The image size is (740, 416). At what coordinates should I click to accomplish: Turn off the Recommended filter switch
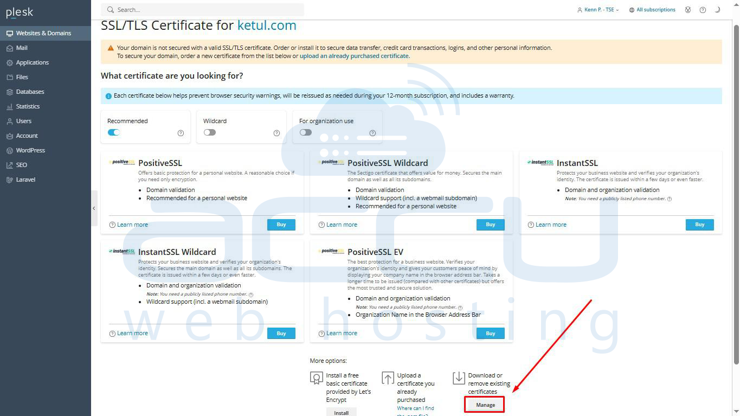pos(113,132)
